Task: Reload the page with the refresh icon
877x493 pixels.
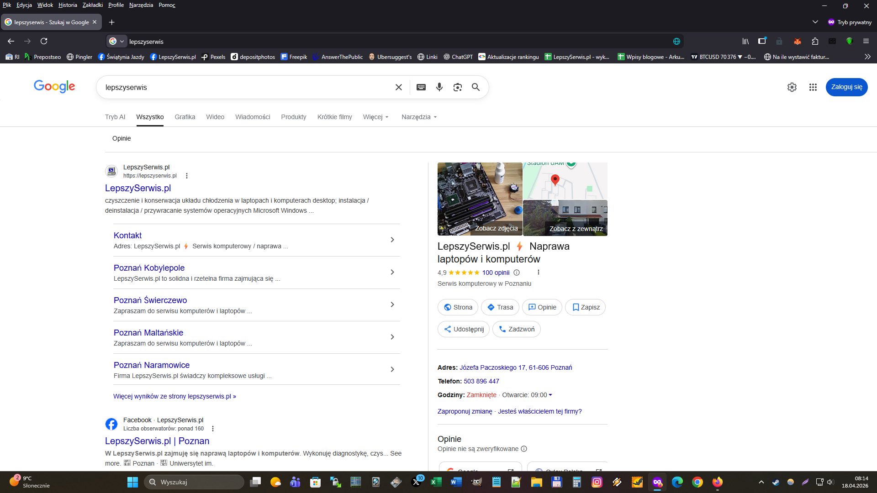Action: (44, 41)
